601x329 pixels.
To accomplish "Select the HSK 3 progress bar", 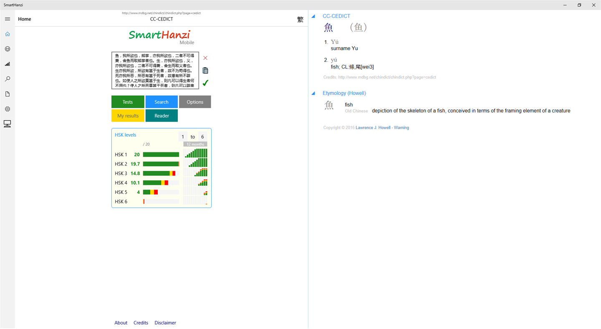I will point(161,173).
